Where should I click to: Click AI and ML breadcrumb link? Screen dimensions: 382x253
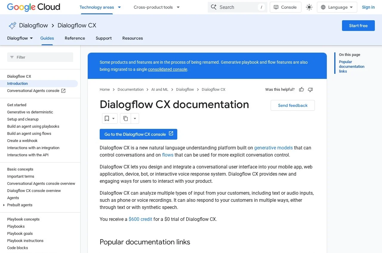pyautogui.click(x=160, y=90)
